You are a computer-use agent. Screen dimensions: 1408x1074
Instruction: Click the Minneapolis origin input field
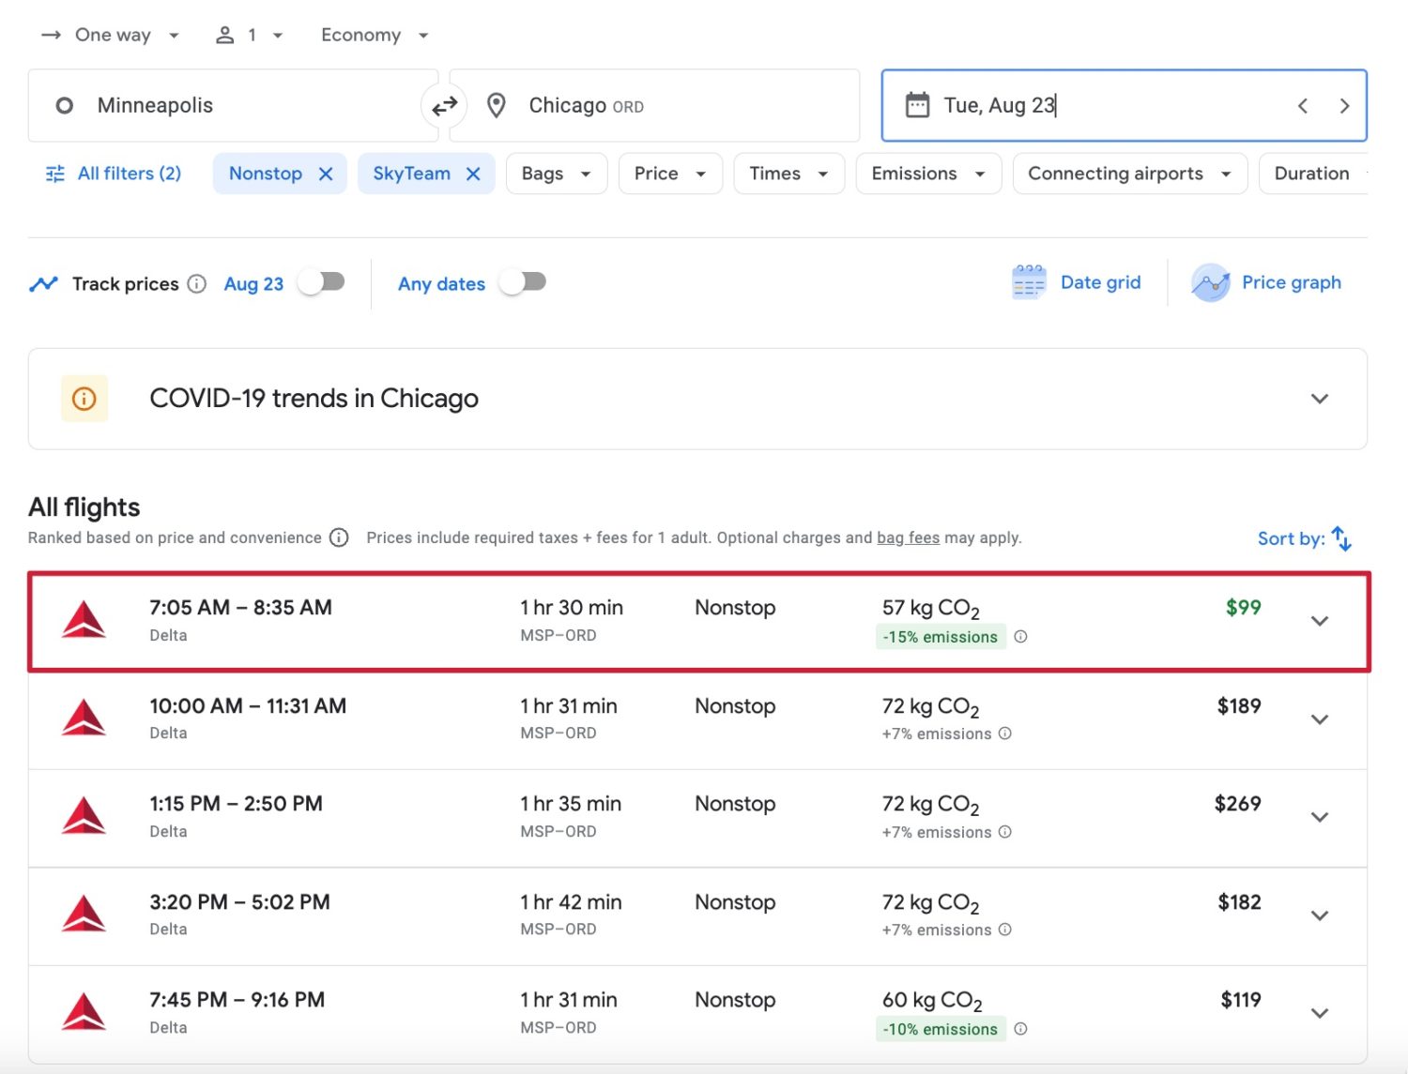click(235, 106)
